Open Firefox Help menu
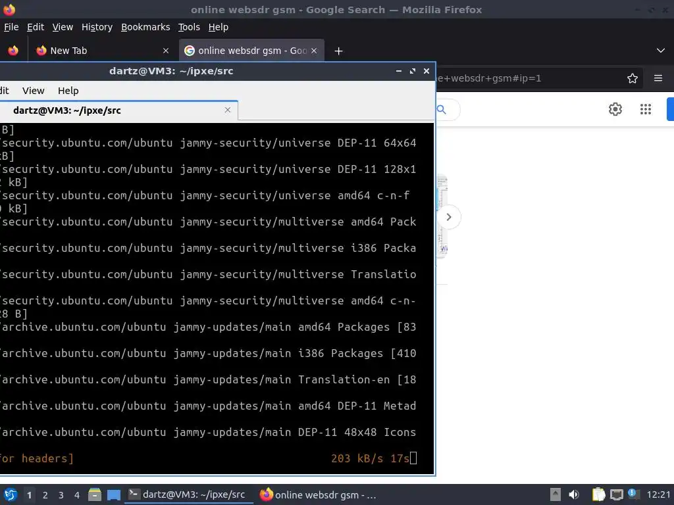 (218, 27)
